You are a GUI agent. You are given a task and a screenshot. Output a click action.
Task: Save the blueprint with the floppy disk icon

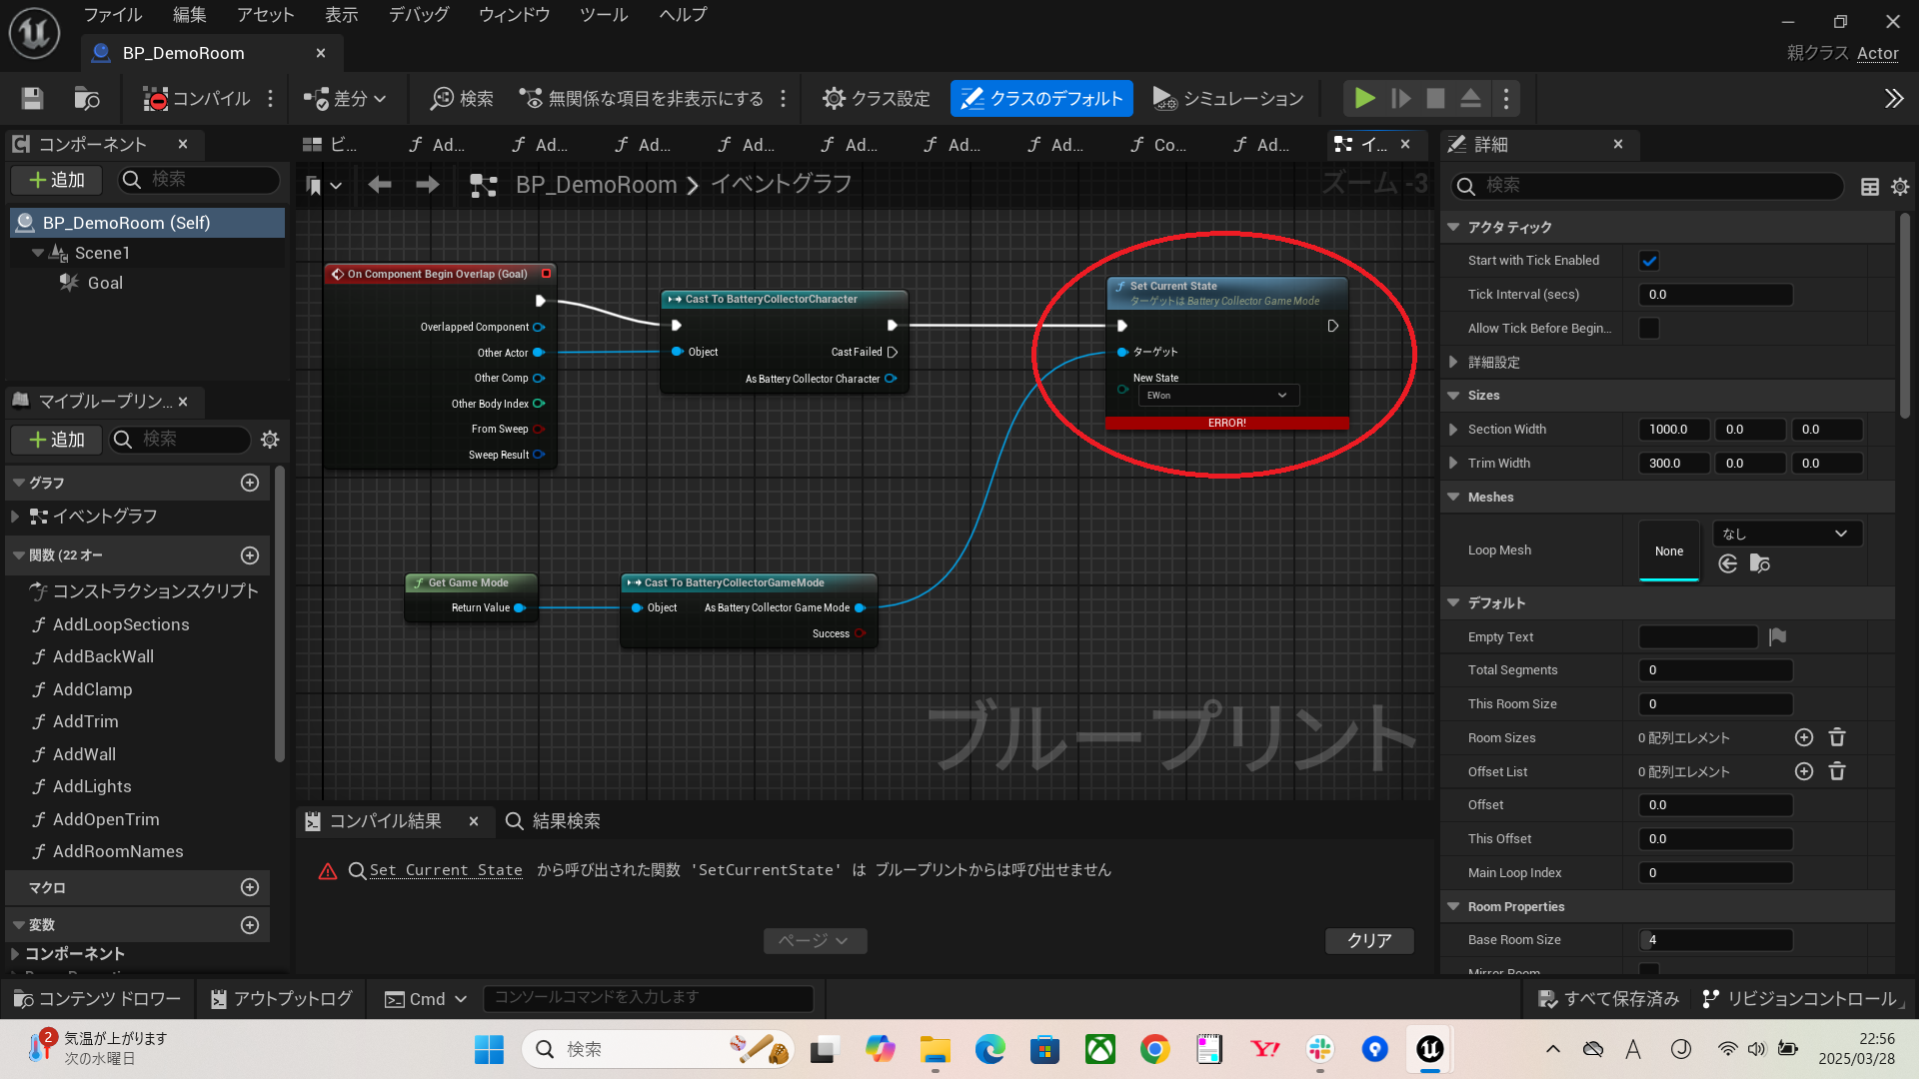32,98
